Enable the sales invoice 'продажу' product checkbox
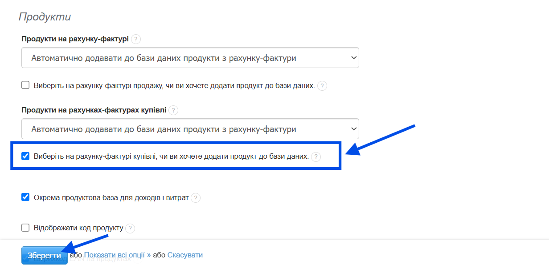The height and width of the screenshot is (269, 549). (25, 85)
